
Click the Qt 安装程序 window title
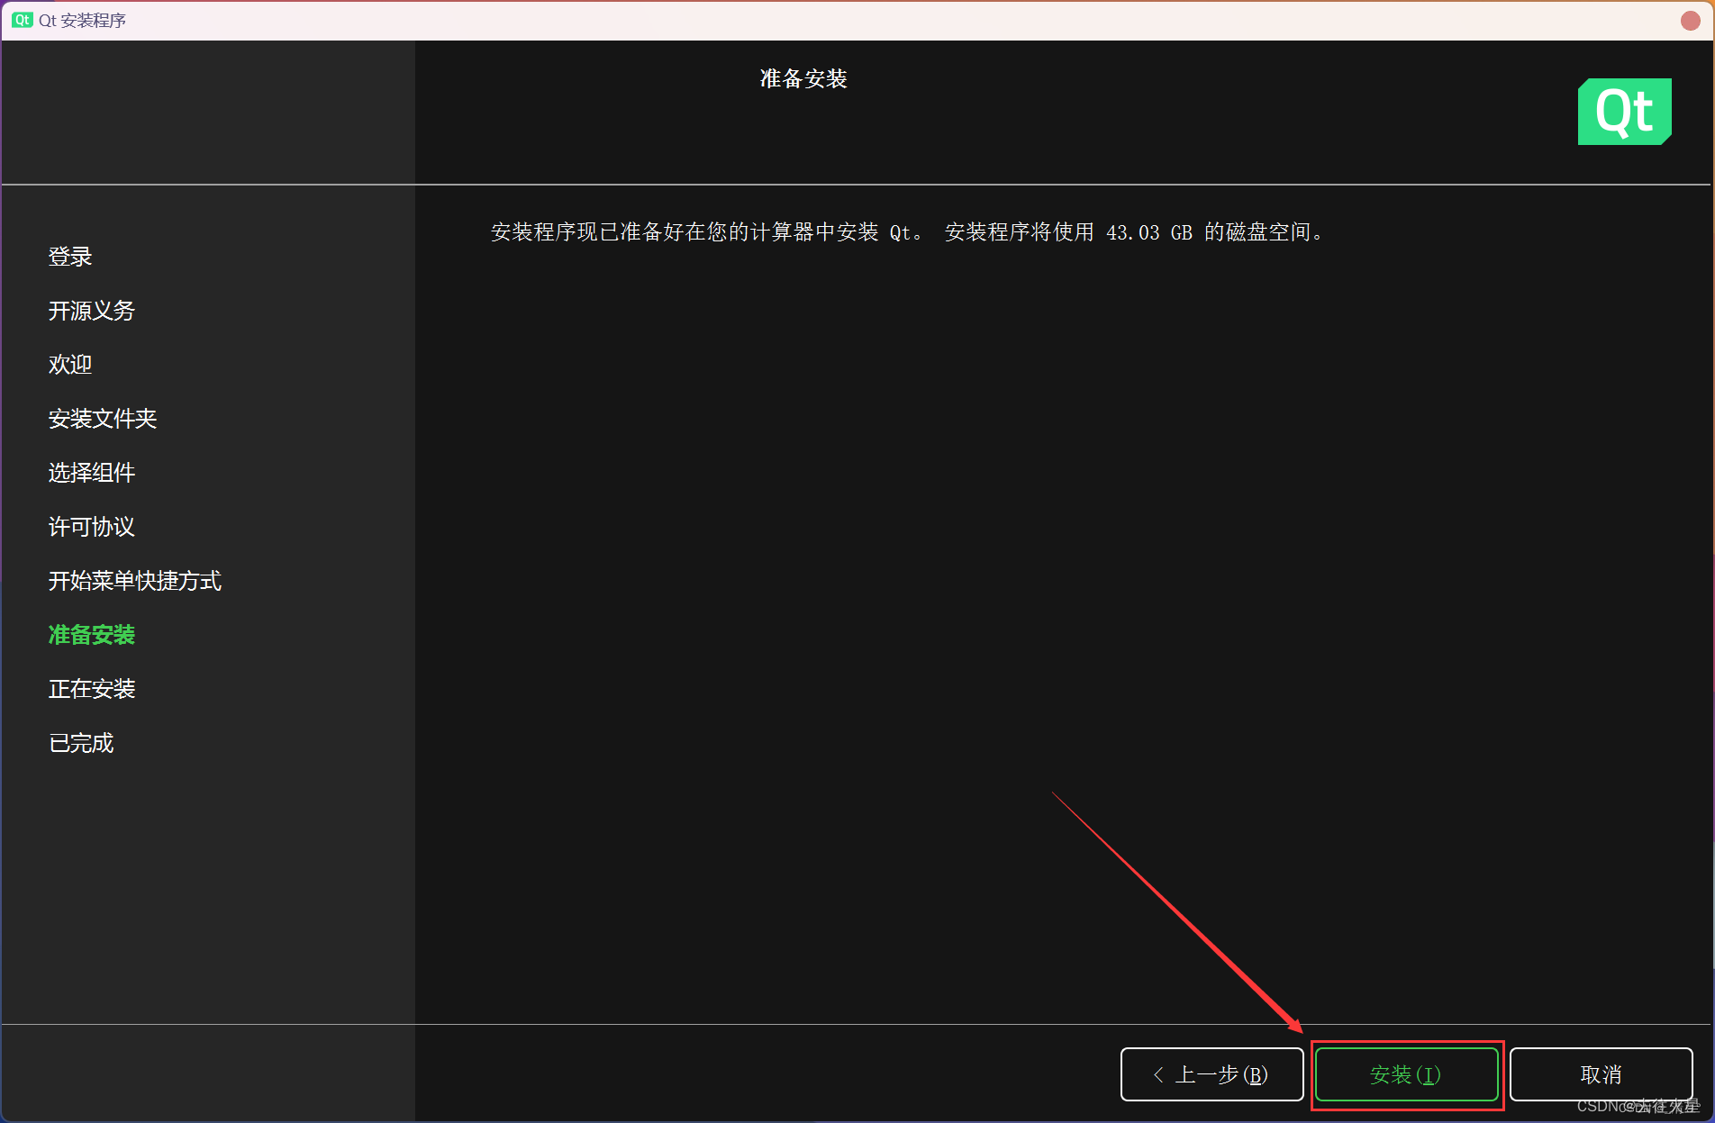tap(82, 20)
